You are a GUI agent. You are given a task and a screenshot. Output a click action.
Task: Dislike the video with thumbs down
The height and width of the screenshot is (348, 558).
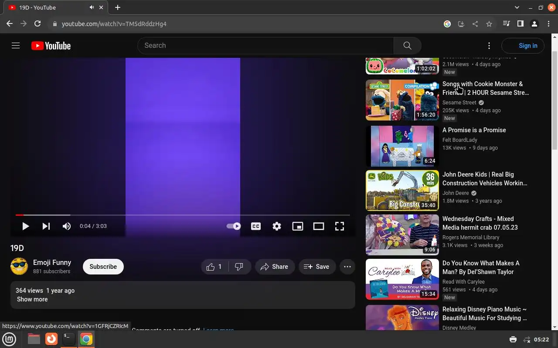pos(240,267)
